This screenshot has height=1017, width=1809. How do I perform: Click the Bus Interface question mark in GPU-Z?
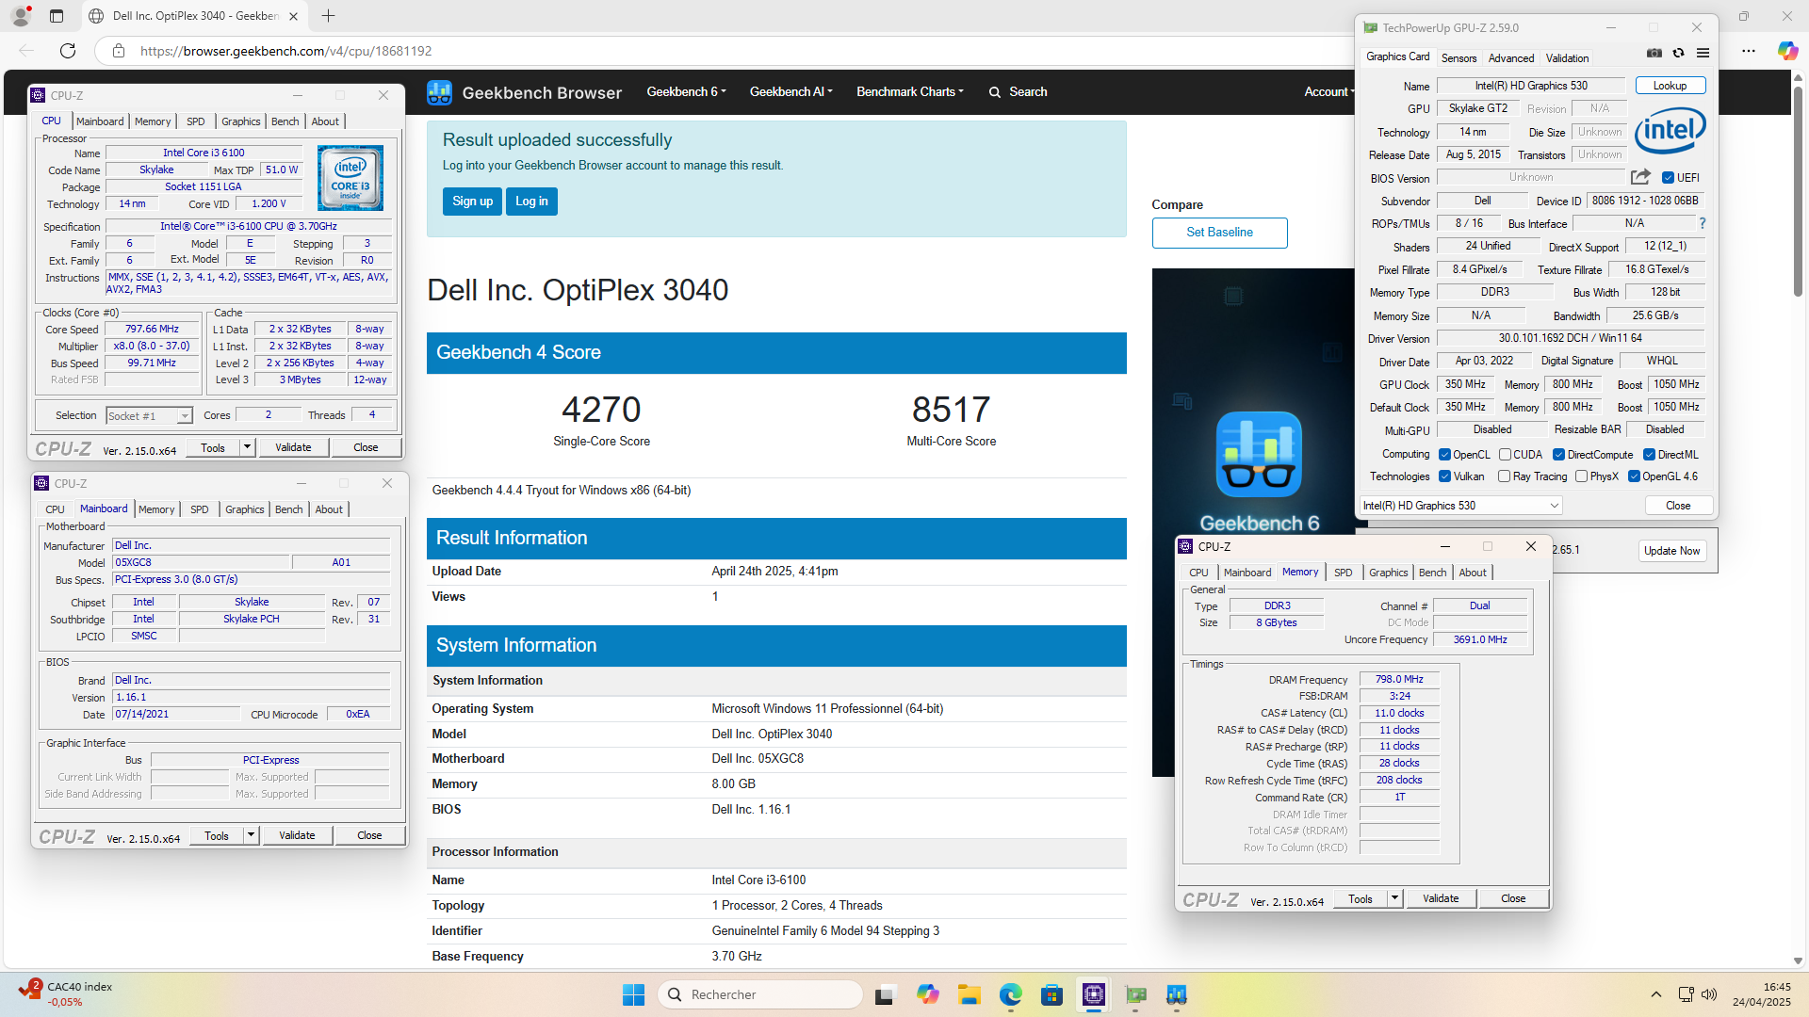pyautogui.click(x=1703, y=223)
